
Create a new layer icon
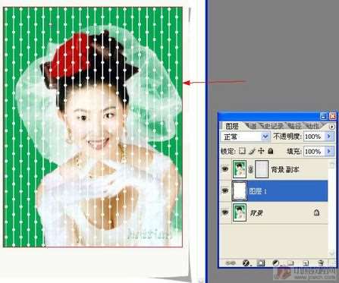point(306,263)
